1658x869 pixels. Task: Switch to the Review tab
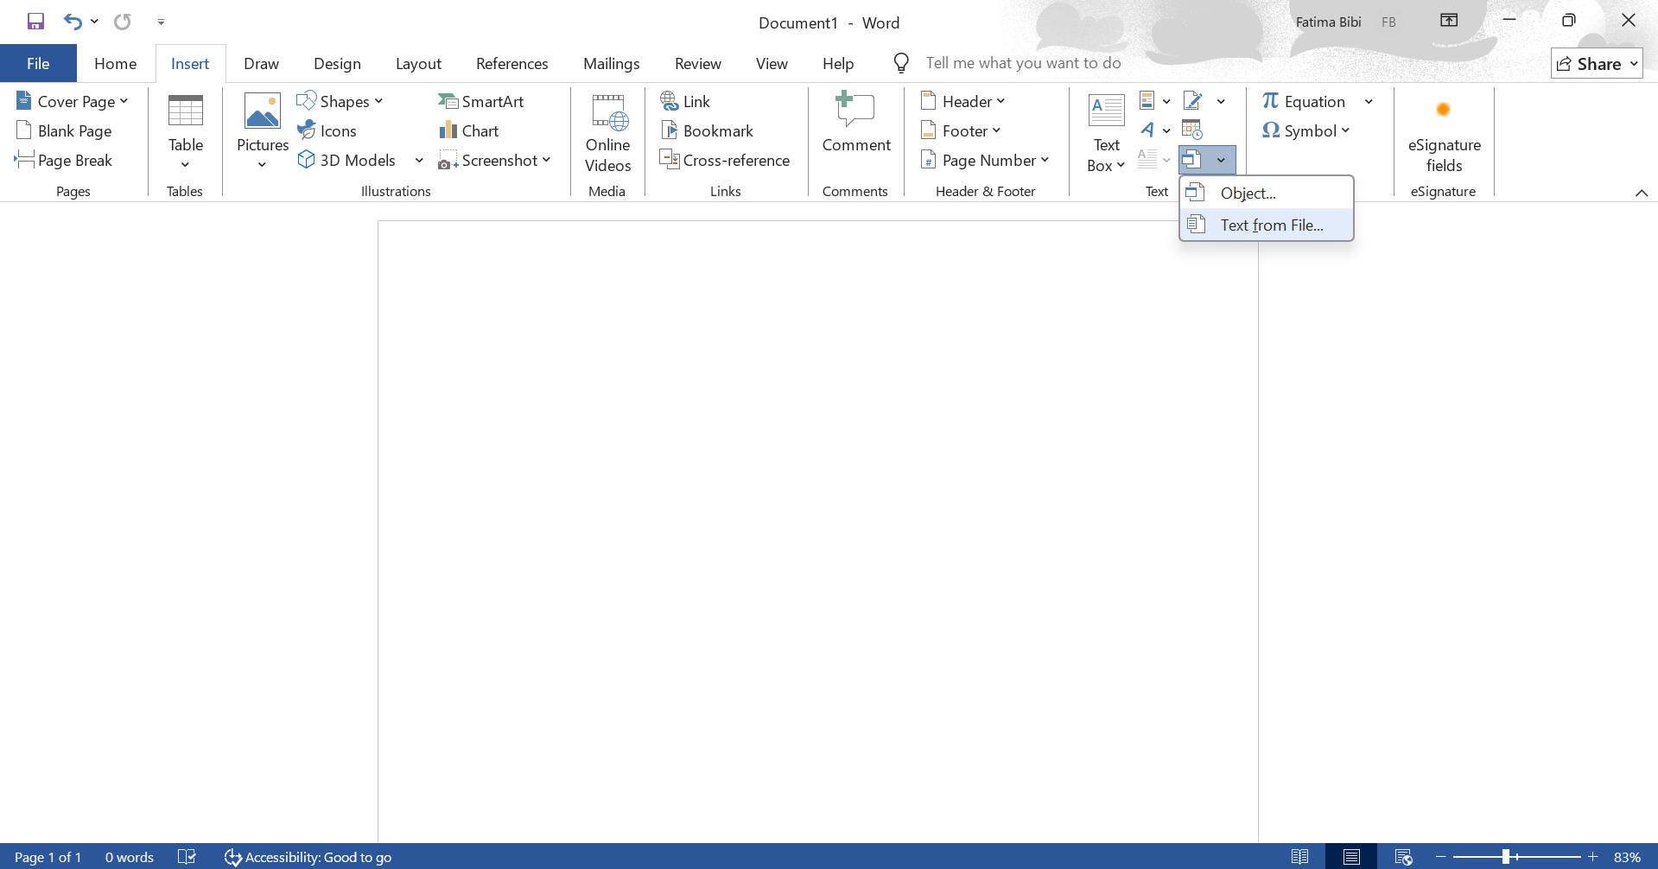tap(698, 63)
